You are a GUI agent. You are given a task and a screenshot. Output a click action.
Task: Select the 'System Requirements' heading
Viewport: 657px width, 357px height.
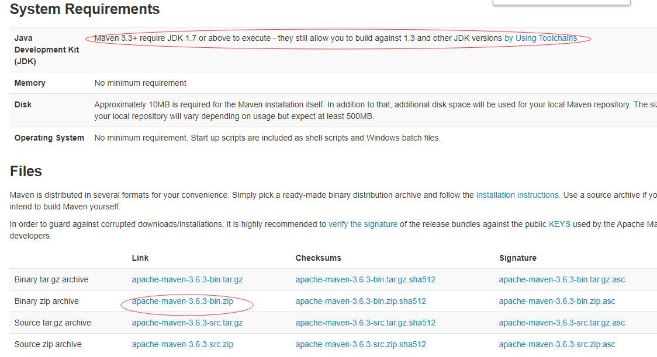point(85,9)
